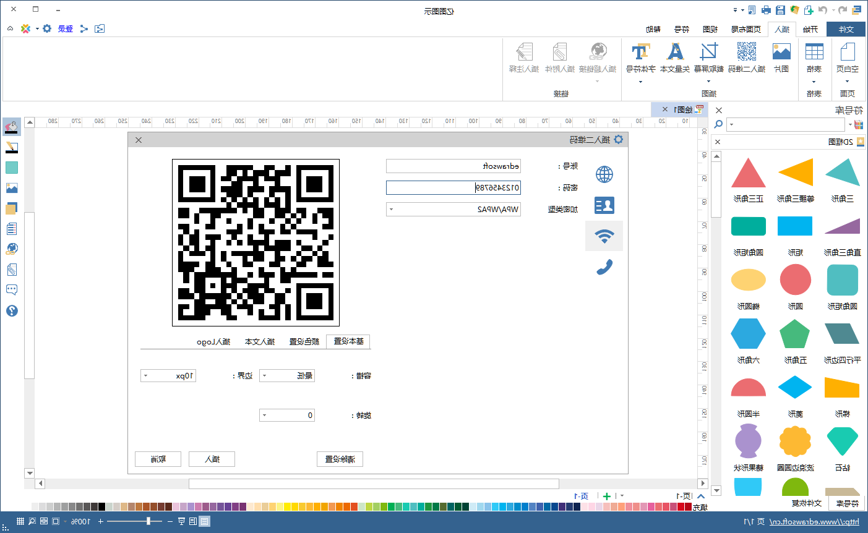Click the Save icon in title bar
This screenshot has width=868, height=533.
click(x=780, y=10)
